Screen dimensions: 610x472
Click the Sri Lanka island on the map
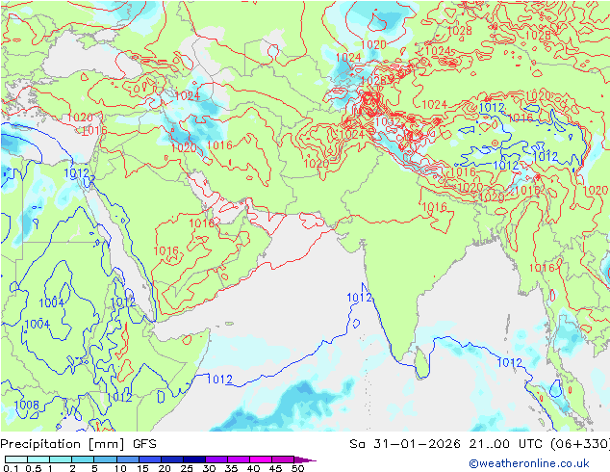tap(422, 363)
